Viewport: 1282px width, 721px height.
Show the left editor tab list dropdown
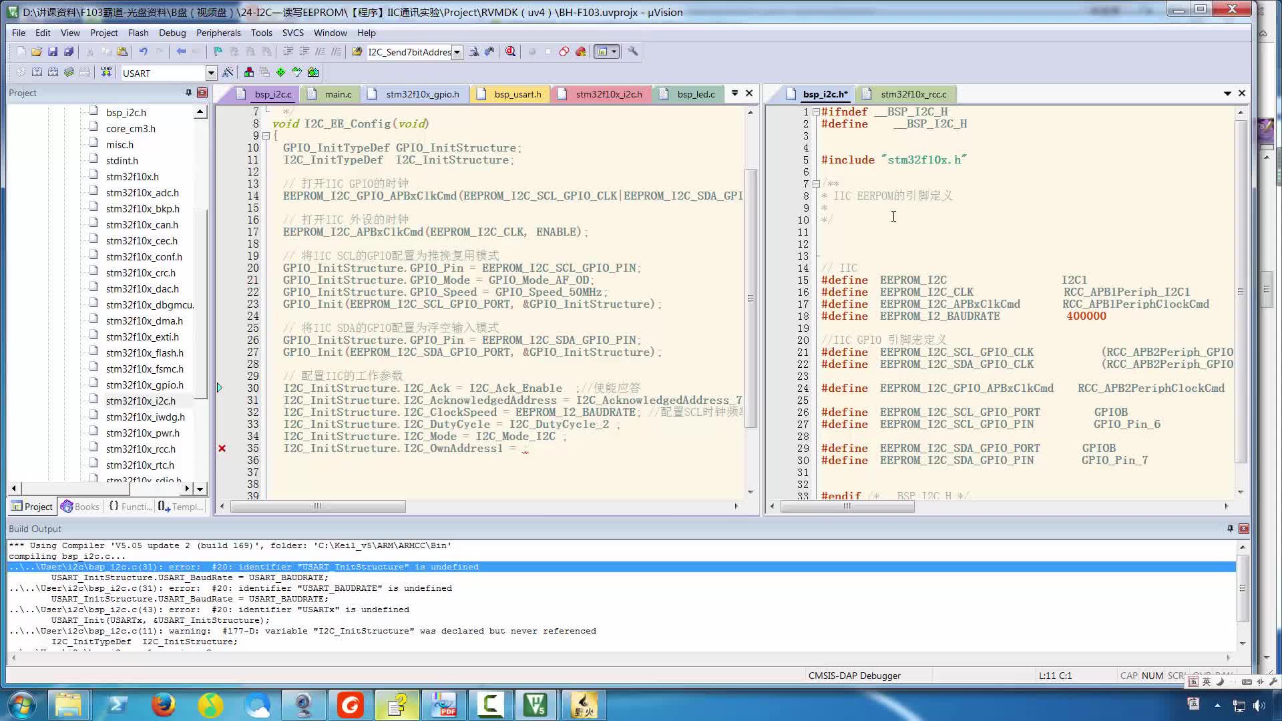[x=734, y=93]
